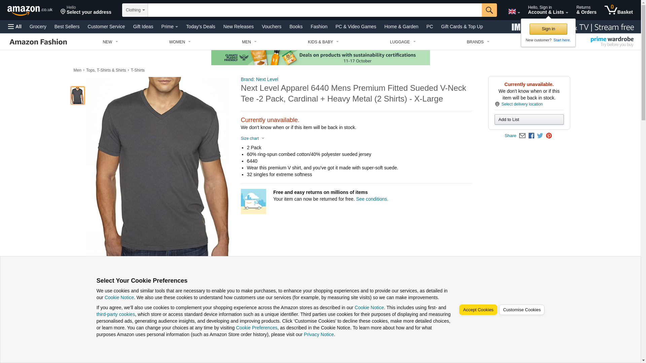
Task: Open the Prime dropdown in navigation
Action: click(170, 27)
